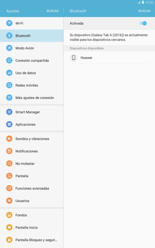This screenshot has height=248, width=155.
Task: Open Sonidos y vibraciones speaker icon
Action: coord(9,139)
